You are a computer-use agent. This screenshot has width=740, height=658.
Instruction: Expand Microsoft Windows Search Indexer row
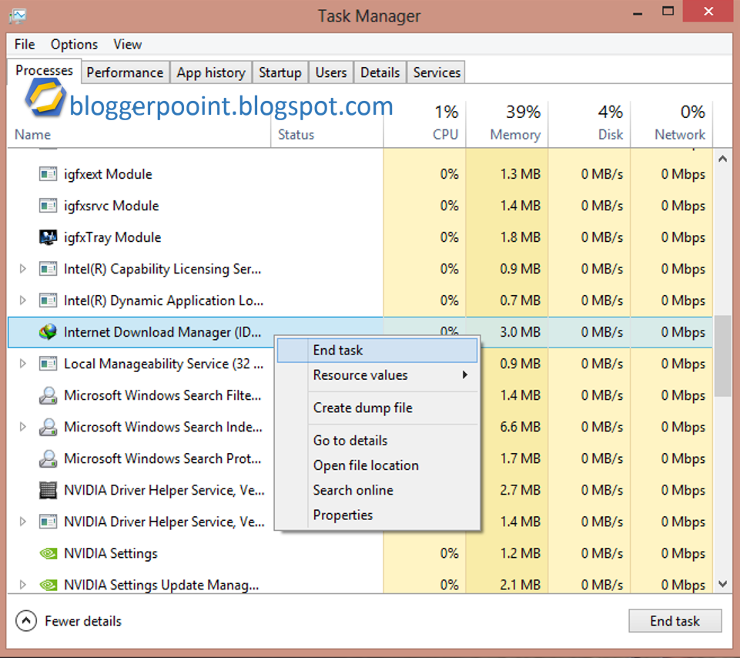click(x=22, y=427)
